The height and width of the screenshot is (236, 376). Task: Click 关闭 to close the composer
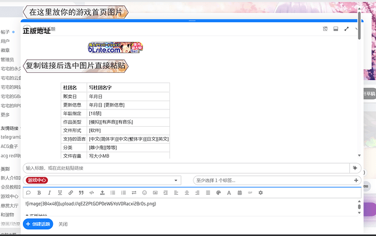63,224
